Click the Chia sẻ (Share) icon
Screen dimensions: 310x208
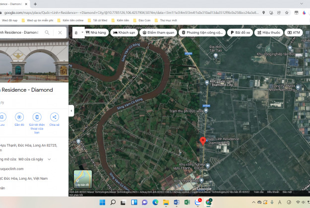(x=54, y=117)
